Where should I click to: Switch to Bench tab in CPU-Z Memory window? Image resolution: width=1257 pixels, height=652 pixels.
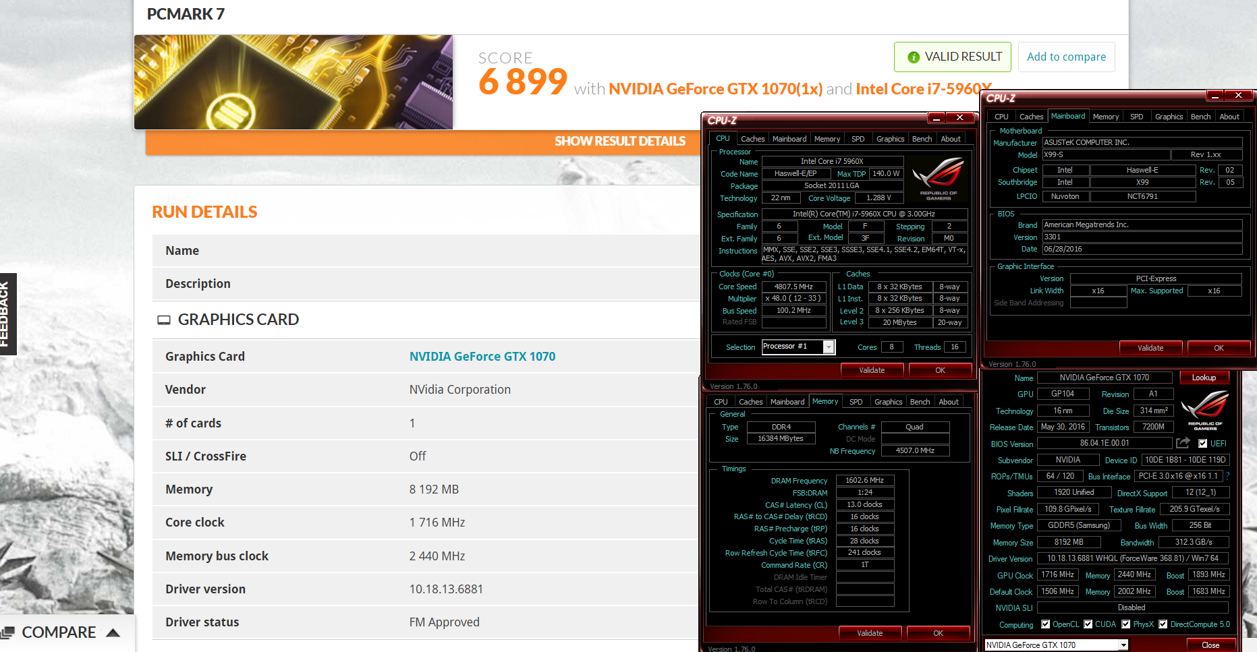[920, 402]
